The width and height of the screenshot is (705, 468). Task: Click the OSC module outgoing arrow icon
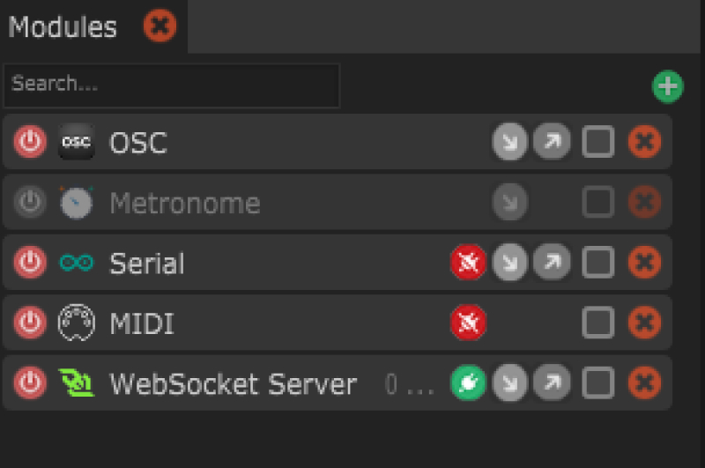552,142
